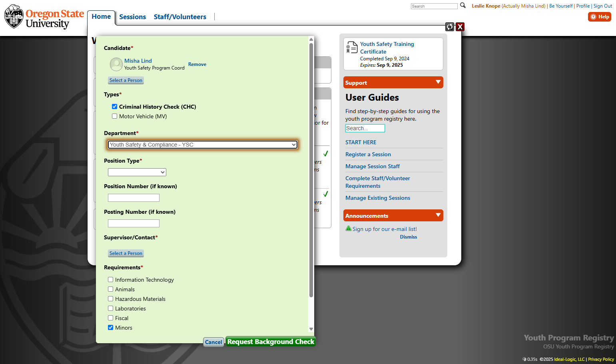Check Hazardous Materials requirement

coord(111,299)
